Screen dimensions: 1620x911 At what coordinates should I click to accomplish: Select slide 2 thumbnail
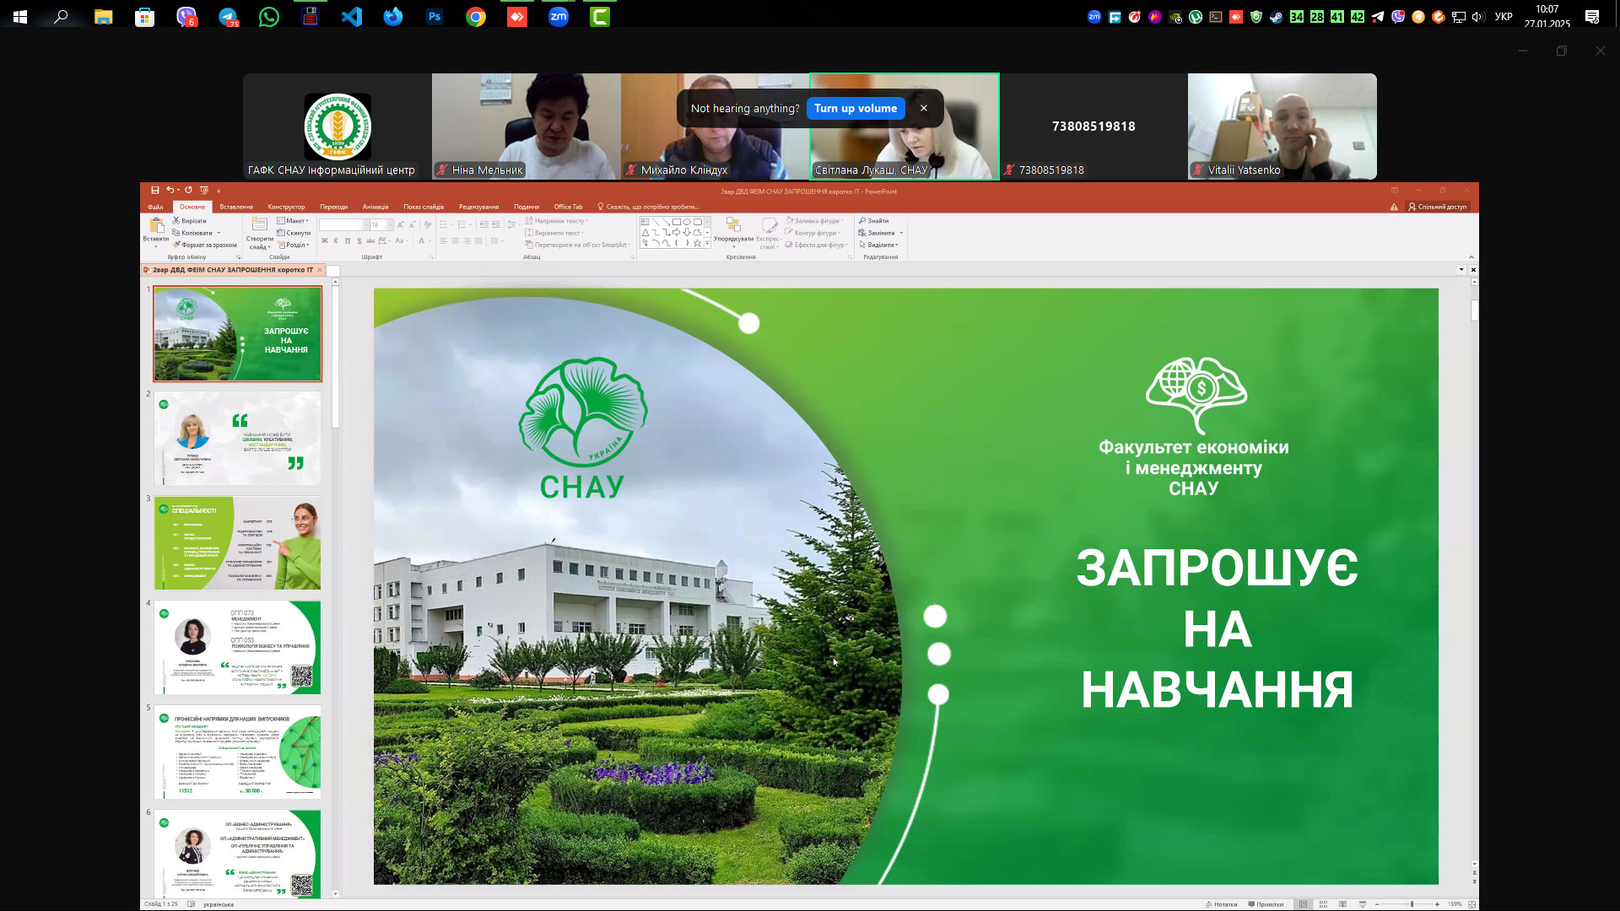click(x=237, y=438)
